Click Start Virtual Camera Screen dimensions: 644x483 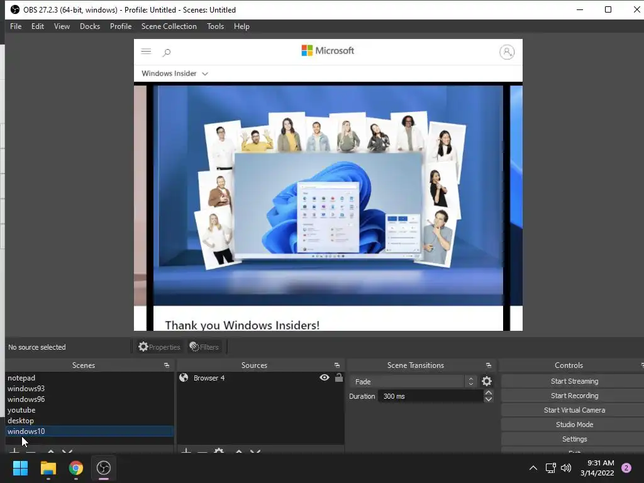click(574, 410)
